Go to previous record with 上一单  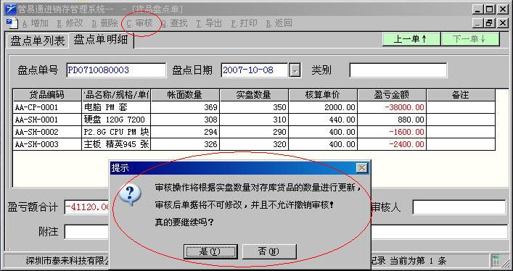coord(411,39)
